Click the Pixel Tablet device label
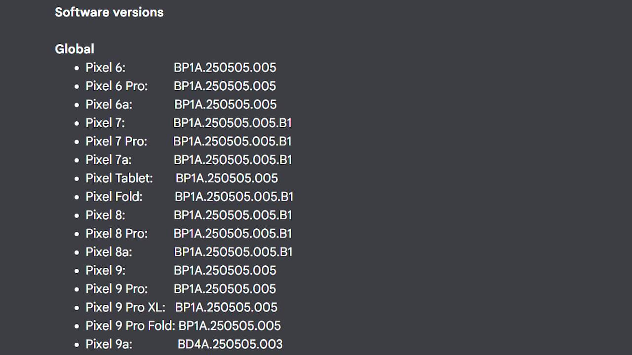This screenshot has width=632, height=355. [119, 178]
